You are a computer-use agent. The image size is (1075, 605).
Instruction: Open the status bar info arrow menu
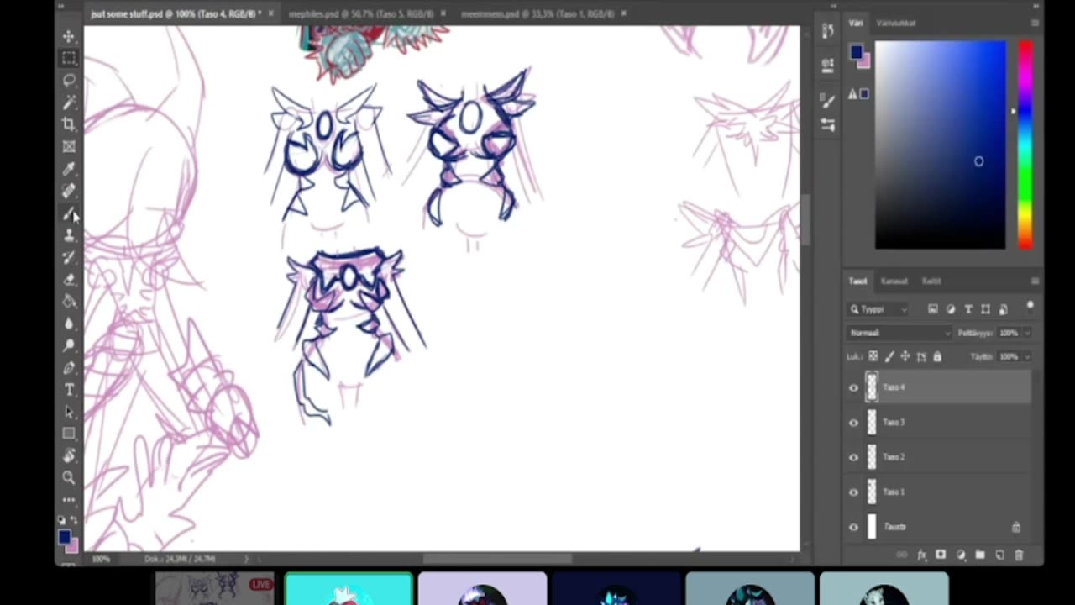pos(246,559)
